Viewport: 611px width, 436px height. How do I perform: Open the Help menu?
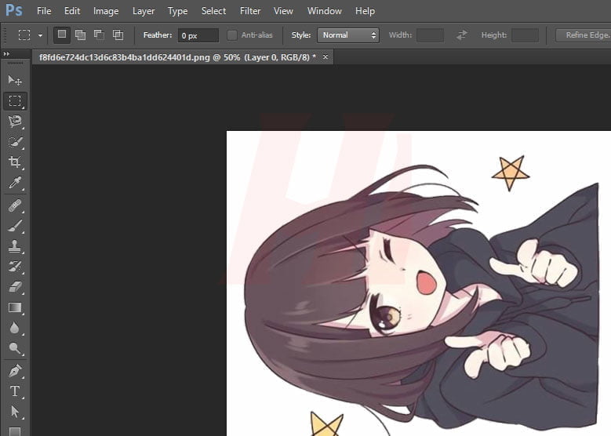pyautogui.click(x=365, y=11)
